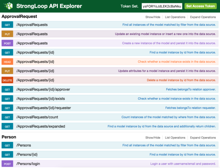Click the DELETE badge for /ApprovalRequests/{id}
This screenshot has height=168, width=220.
tap(7, 80)
